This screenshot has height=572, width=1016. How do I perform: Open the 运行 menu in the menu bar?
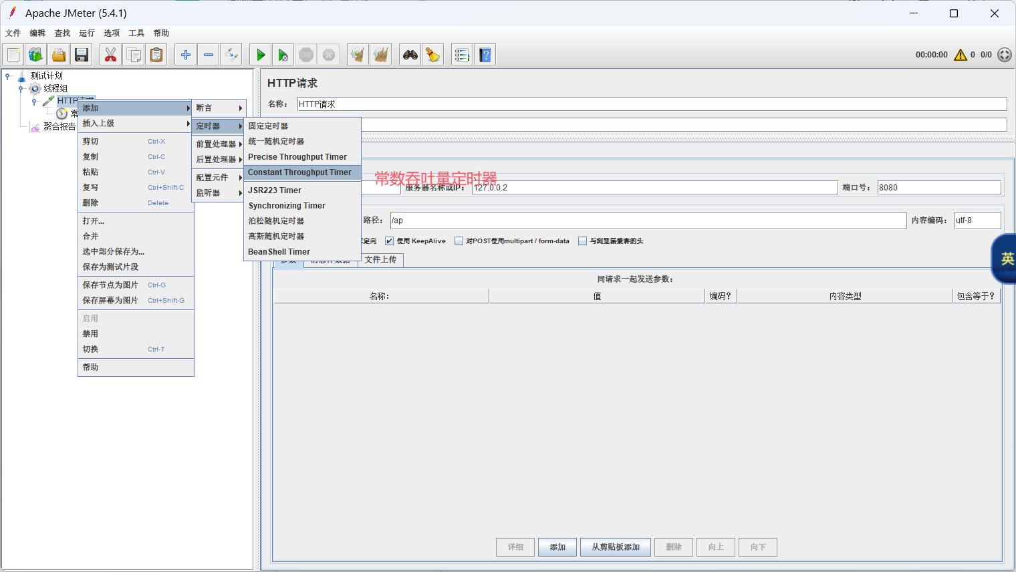click(x=87, y=33)
